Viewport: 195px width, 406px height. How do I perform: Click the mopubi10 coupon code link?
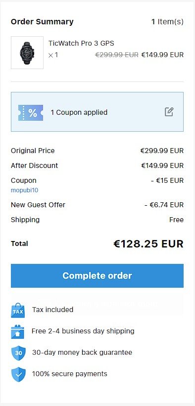point(25,190)
